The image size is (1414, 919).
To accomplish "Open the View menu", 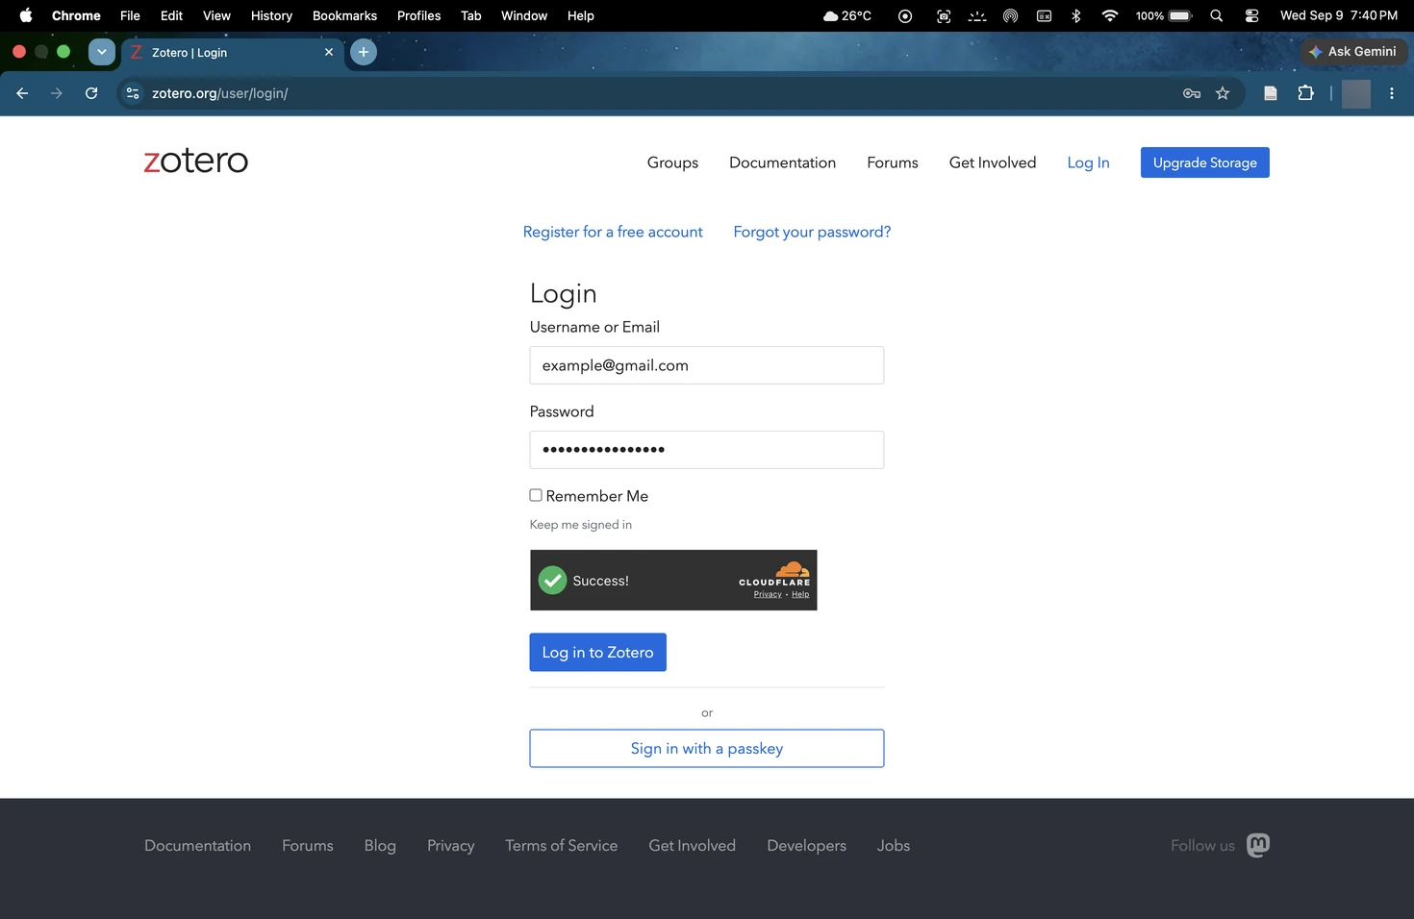I will tap(216, 15).
